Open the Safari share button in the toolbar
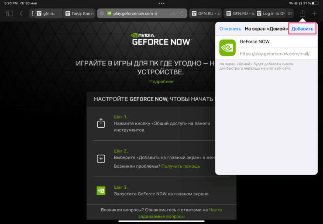The height and width of the screenshot is (224, 323). (302, 14)
